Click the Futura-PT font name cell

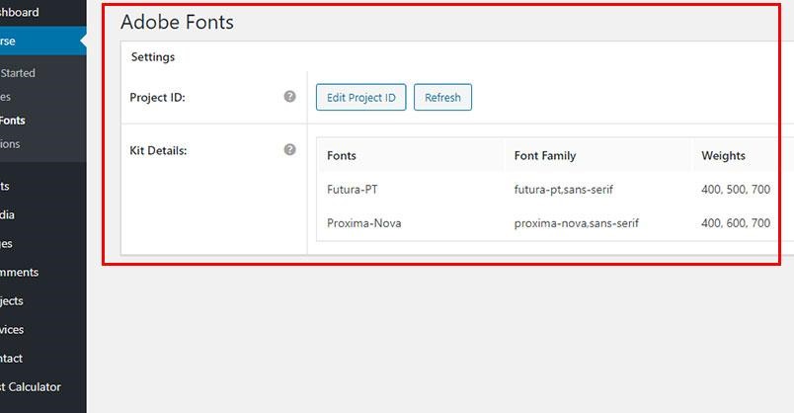click(x=353, y=190)
